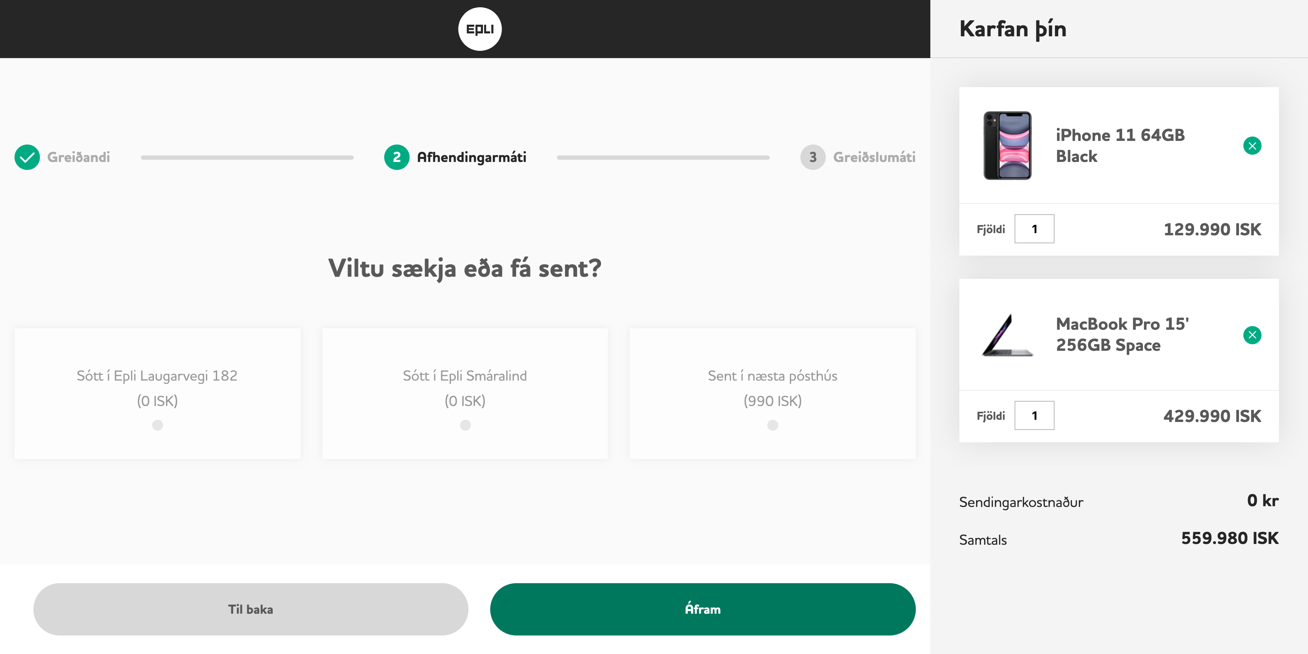Viewport: 1308px width, 654px height.
Task: Click the green checkmark next to Greiðandi
Action: click(28, 157)
